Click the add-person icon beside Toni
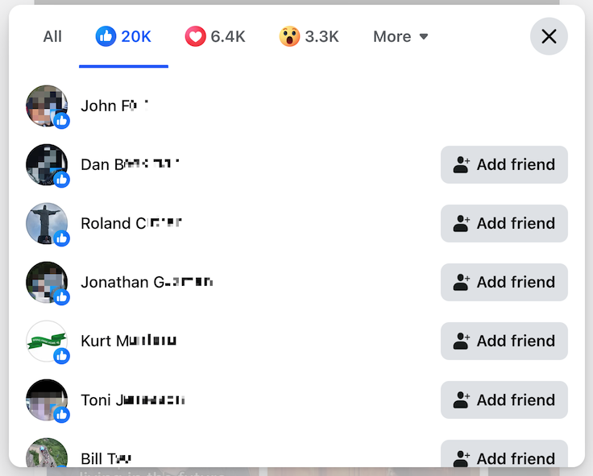This screenshot has height=476, width=593. (x=462, y=399)
